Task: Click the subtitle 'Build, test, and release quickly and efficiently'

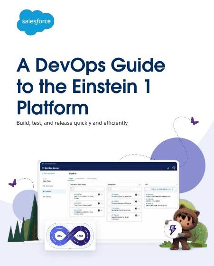Action: (72, 123)
